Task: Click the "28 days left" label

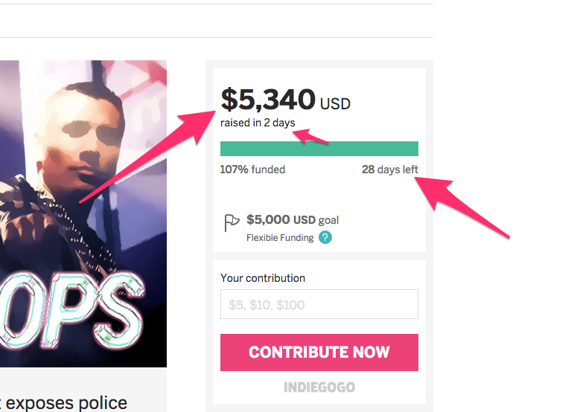Action: (x=389, y=170)
